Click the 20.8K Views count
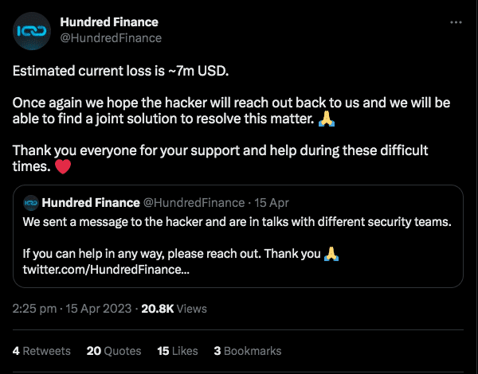This screenshot has height=374, width=478. pyautogui.click(x=174, y=309)
